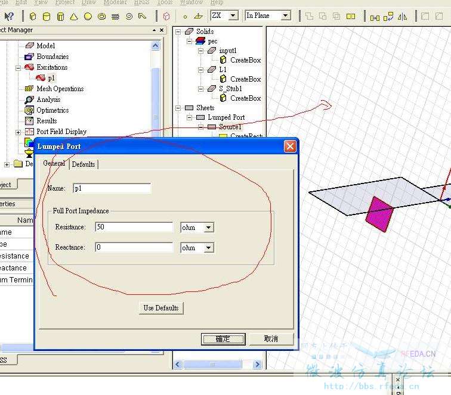This screenshot has height=395, width=451.
Task: Select Analysis in the project tree
Action: click(48, 99)
